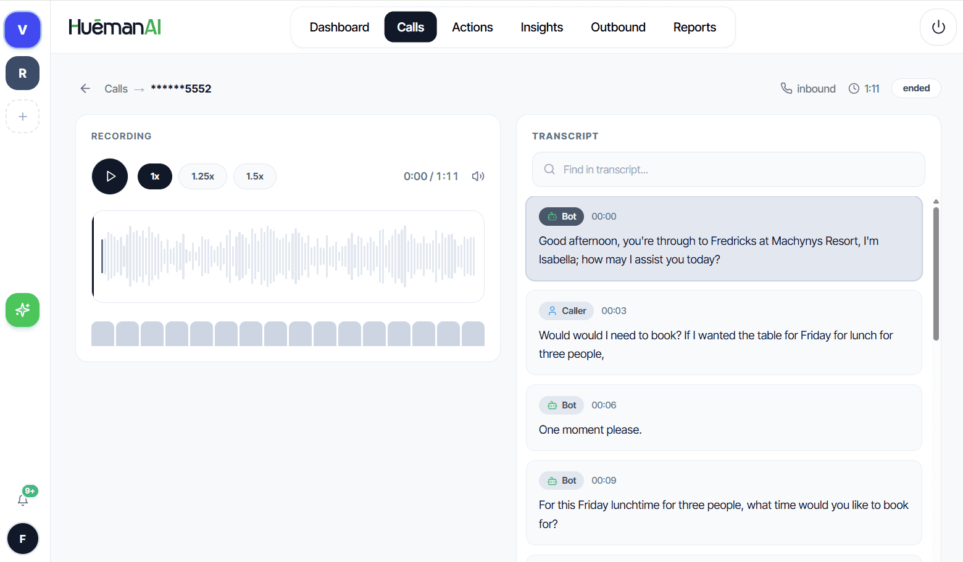The height and width of the screenshot is (562, 963).
Task: Click the 1:11 call duration label
Action: click(x=864, y=89)
